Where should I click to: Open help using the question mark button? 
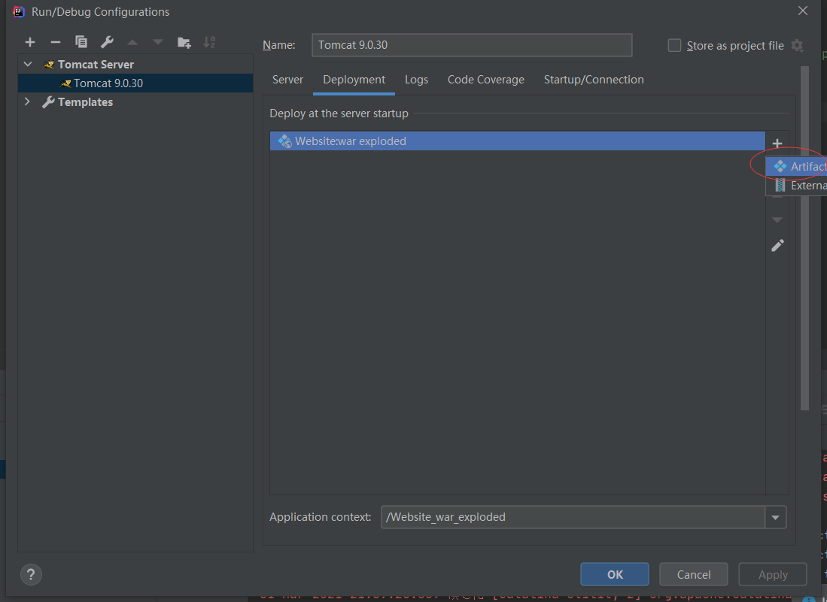pyautogui.click(x=30, y=573)
